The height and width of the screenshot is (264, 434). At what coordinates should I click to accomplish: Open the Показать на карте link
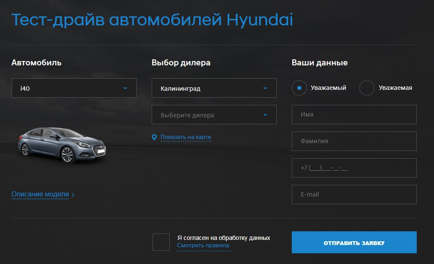(186, 137)
